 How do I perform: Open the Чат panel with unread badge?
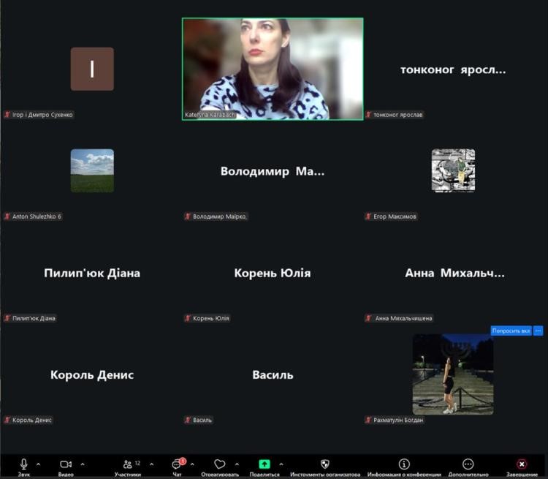click(177, 464)
